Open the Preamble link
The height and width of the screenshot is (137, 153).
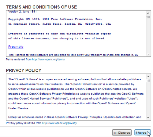16,47
